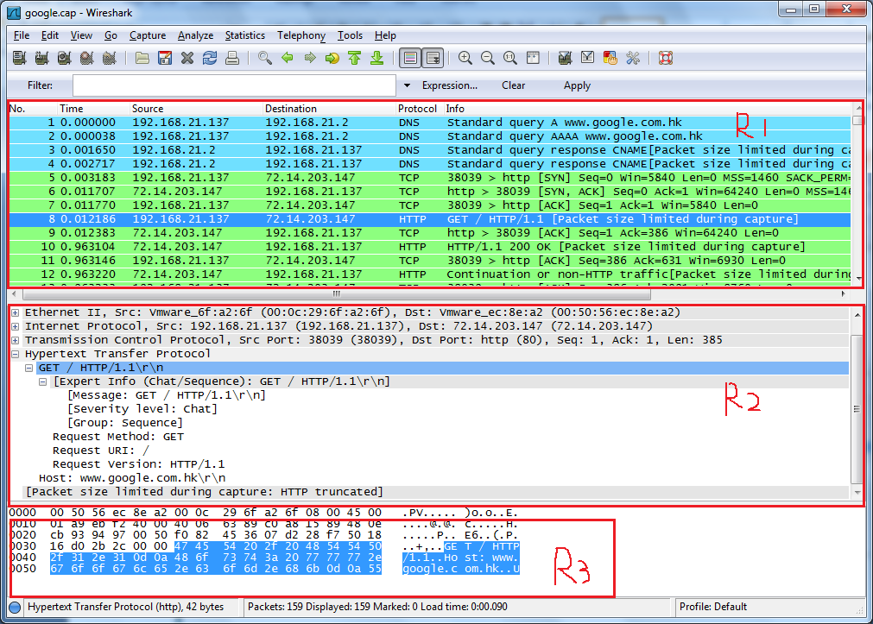Viewport: 873px width, 624px height.
Task: Edit display filters toolbar icon
Action: click(587, 58)
